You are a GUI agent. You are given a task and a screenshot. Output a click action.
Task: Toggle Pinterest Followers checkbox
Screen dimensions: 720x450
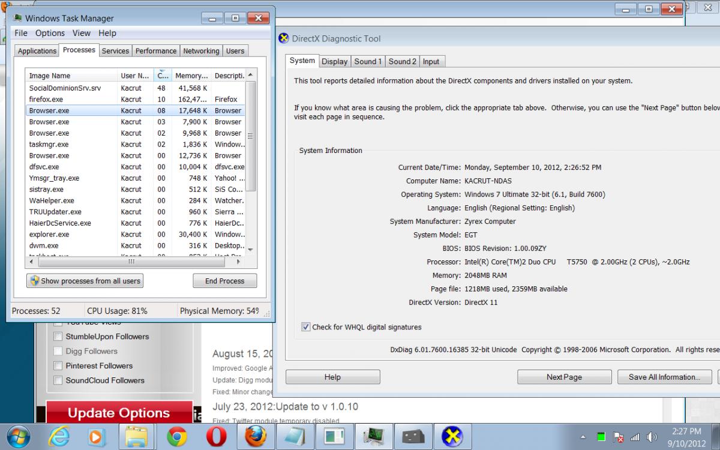pos(58,365)
